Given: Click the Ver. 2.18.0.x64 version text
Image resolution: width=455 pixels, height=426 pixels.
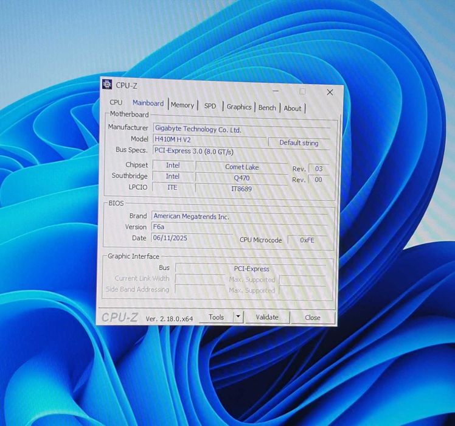Looking at the screenshot, I should [x=169, y=318].
